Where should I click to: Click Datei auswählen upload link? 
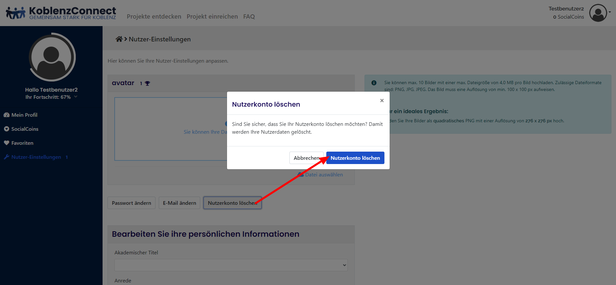[x=324, y=175]
